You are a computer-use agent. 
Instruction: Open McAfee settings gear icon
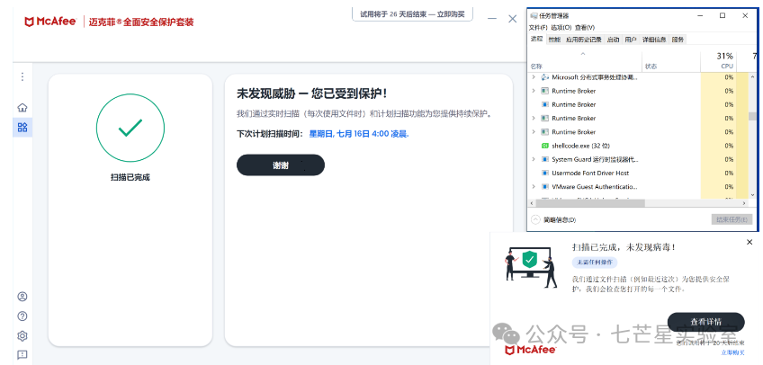pos(22,336)
